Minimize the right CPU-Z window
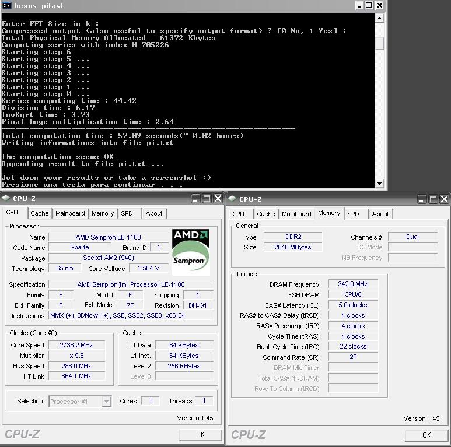 pos(422,199)
